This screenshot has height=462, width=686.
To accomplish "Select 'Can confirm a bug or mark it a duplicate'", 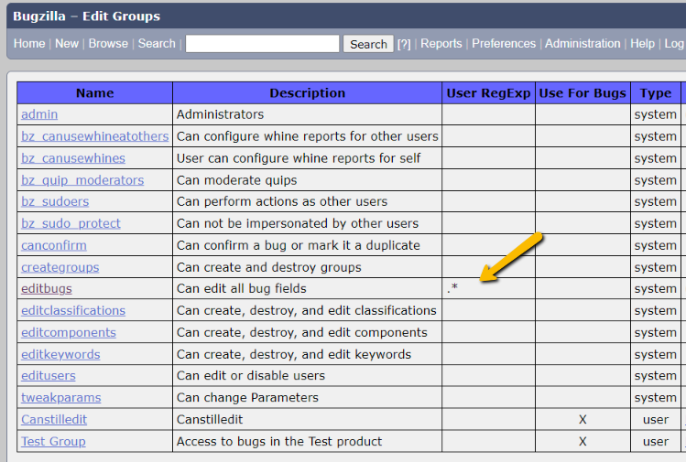I will [299, 245].
